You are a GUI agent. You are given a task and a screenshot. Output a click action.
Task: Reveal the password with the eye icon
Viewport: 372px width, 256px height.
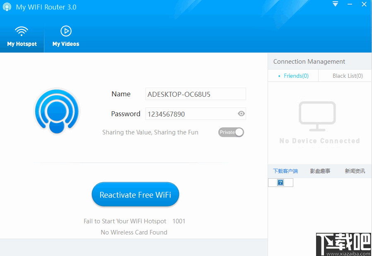pyautogui.click(x=241, y=114)
